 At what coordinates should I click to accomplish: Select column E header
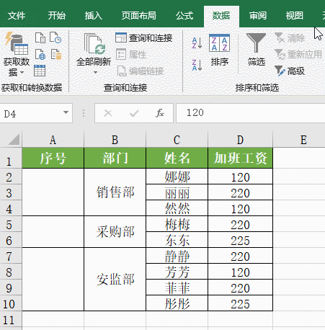tap(299, 140)
